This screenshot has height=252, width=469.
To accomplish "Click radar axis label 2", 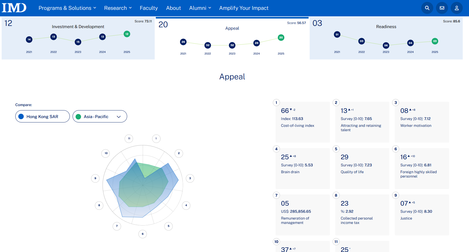I will click(x=179, y=153).
